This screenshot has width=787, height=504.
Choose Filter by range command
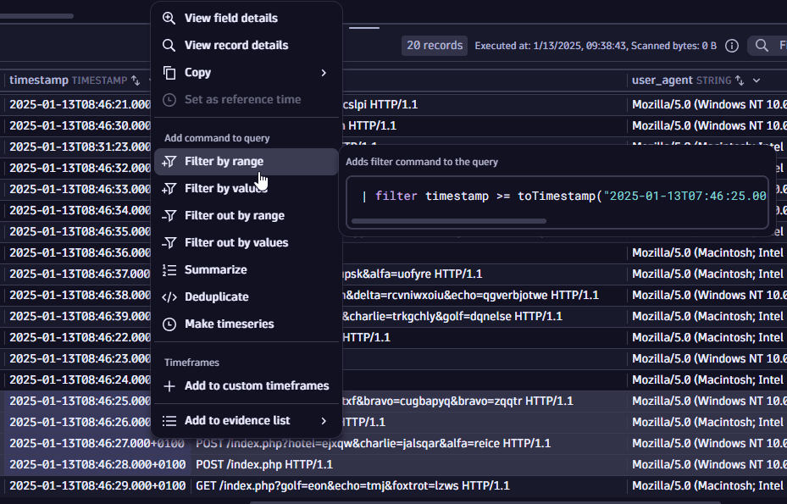pyautogui.click(x=247, y=162)
